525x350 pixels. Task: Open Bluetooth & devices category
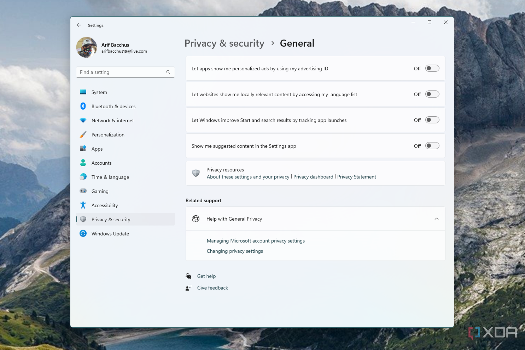tap(125, 106)
